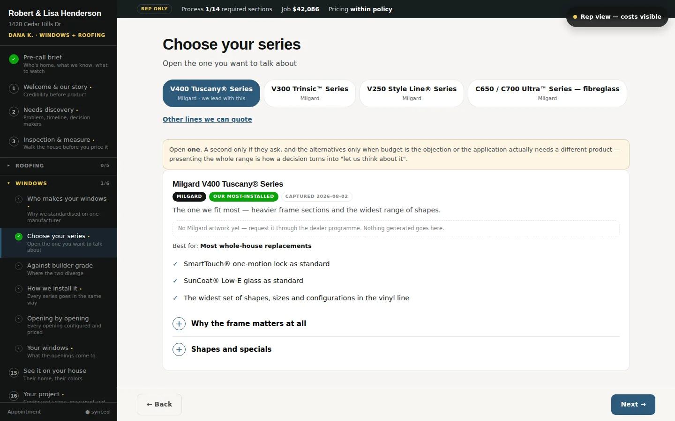Select the V300 Trinsic Series tab

[310, 93]
